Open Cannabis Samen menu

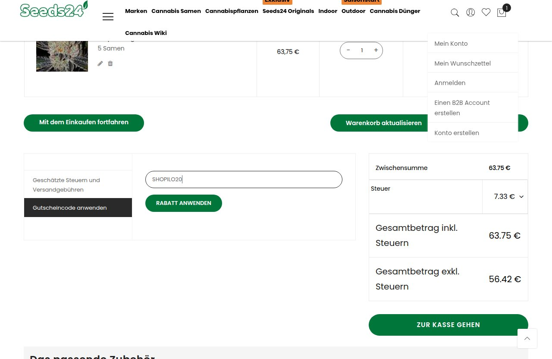176,11
